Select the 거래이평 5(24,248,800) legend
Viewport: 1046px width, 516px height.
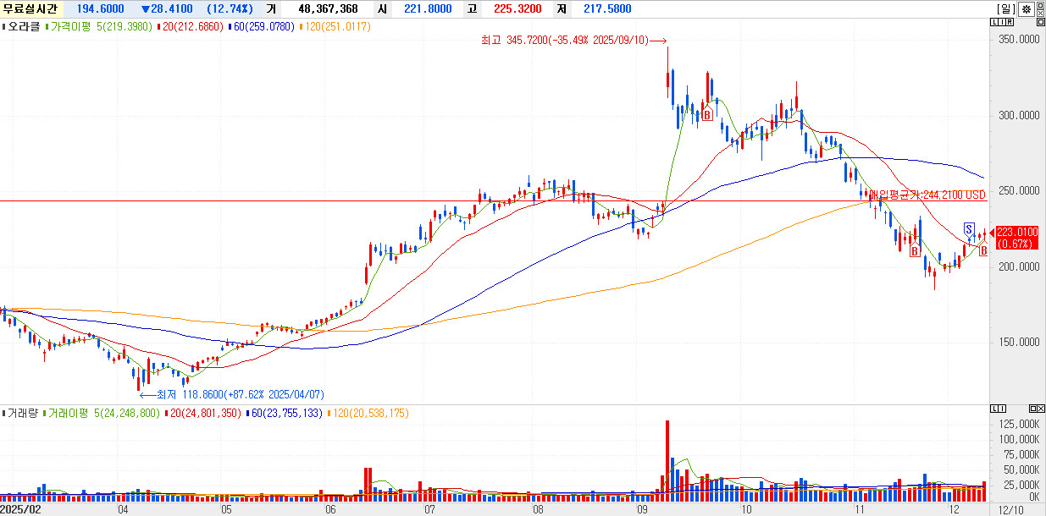click(x=102, y=413)
